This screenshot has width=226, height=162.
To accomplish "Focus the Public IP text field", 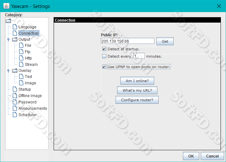I will point(128,41).
